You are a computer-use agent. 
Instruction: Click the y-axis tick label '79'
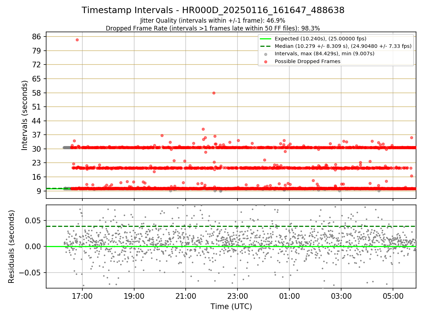(37, 51)
